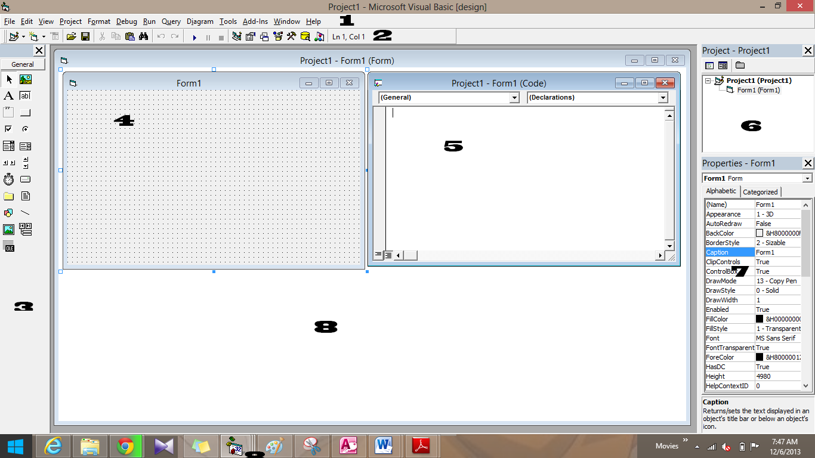The height and width of the screenshot is (458, 815).
Task: Open the (Declarations) procedure dropdown
Action: tap(663, 97)
